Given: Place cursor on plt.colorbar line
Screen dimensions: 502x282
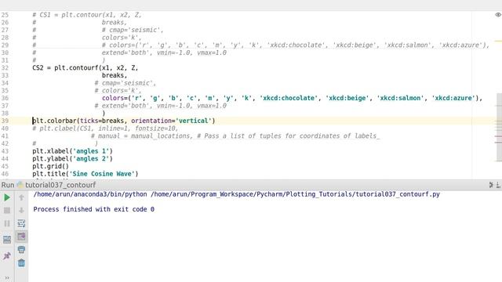Looking at the screenshot, I should [x=124, y=121].
